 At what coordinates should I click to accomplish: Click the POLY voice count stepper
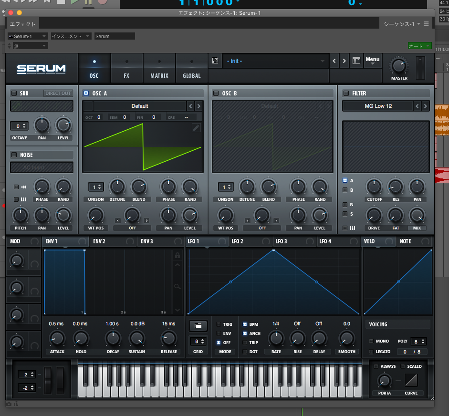point(419,341)
